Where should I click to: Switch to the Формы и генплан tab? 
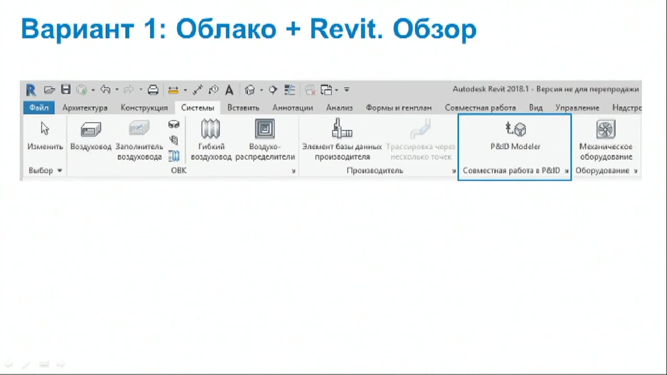[x=399, y=108]
